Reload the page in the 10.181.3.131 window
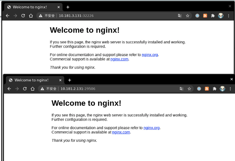The height and width of the screenshot is (161, 235). point(23,15)
